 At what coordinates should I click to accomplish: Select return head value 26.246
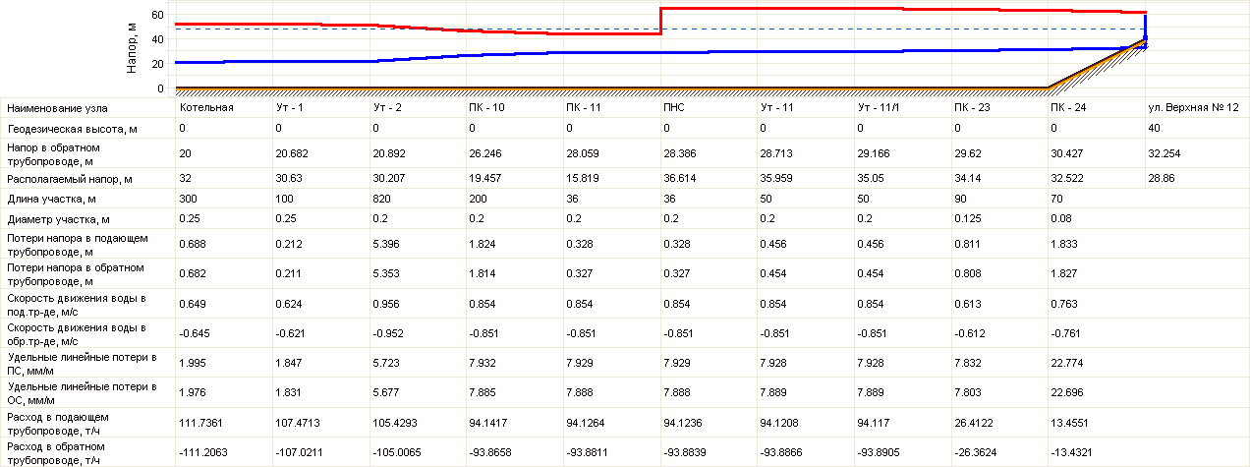click(485, 154)
